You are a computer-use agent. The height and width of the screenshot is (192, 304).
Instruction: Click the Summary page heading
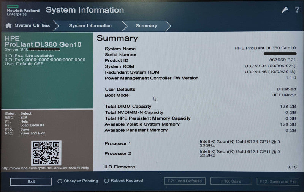117,38
